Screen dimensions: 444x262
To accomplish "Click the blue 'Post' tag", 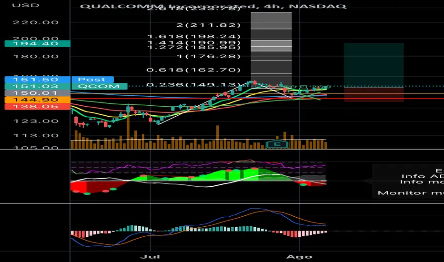I will (x=92, y=80).
